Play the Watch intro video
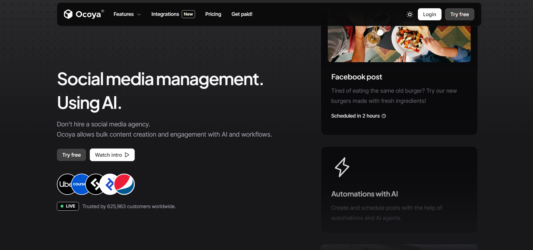Viewport: 533px width, 250px height. click(x=112, y=155)
